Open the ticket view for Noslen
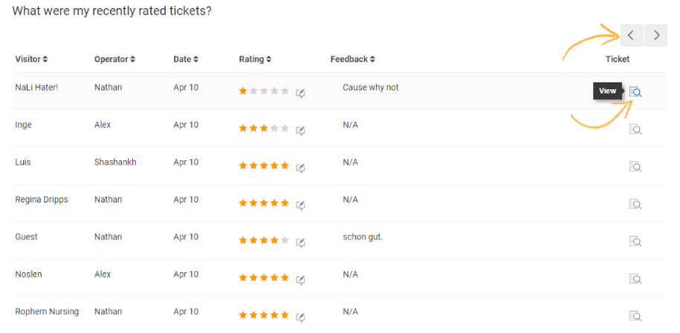680x333 pixels. point(635,279)
